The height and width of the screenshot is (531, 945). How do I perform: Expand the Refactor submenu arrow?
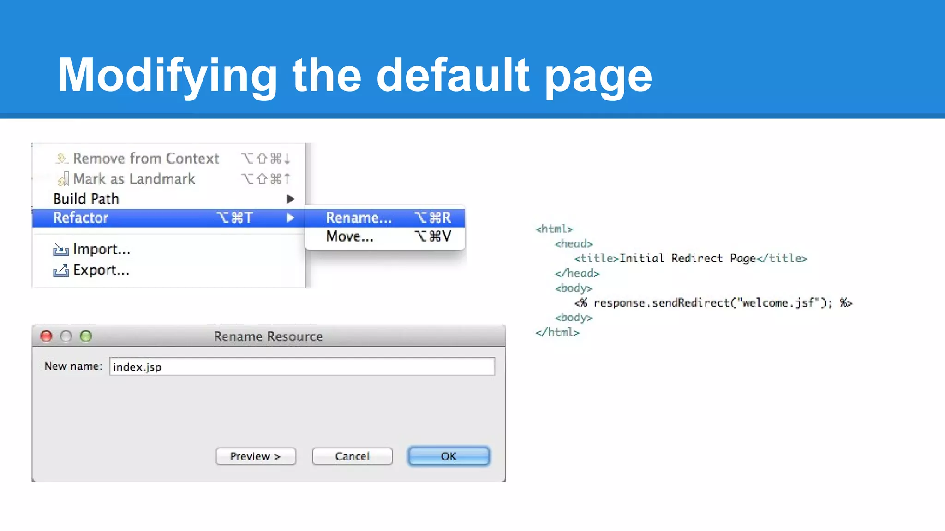290,218
